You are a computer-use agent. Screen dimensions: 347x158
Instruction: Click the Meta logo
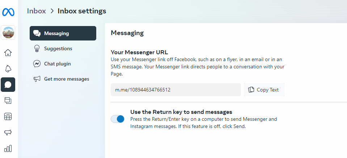(x=8, y=12)
